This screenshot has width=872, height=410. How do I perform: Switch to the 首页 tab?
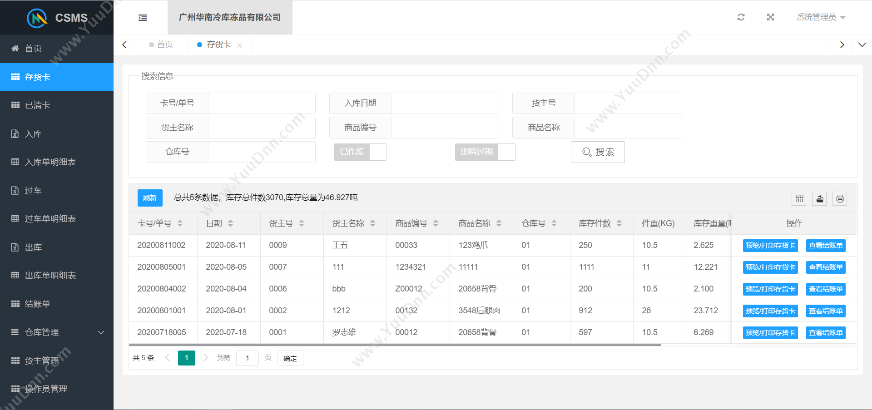pyautogui.click(x=161, y=44)
